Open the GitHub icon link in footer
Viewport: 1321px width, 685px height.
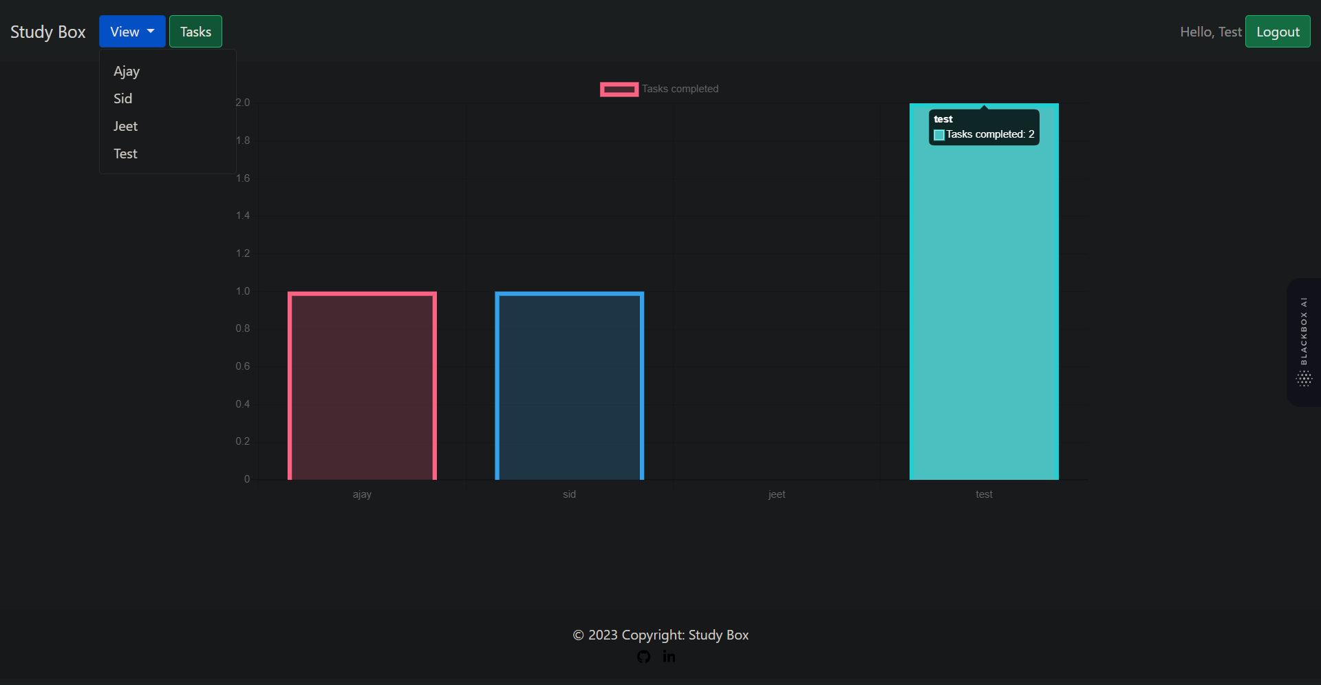[x=643, y=657]
